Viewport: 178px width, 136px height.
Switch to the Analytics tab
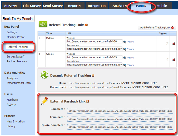[x=119, y=6]
